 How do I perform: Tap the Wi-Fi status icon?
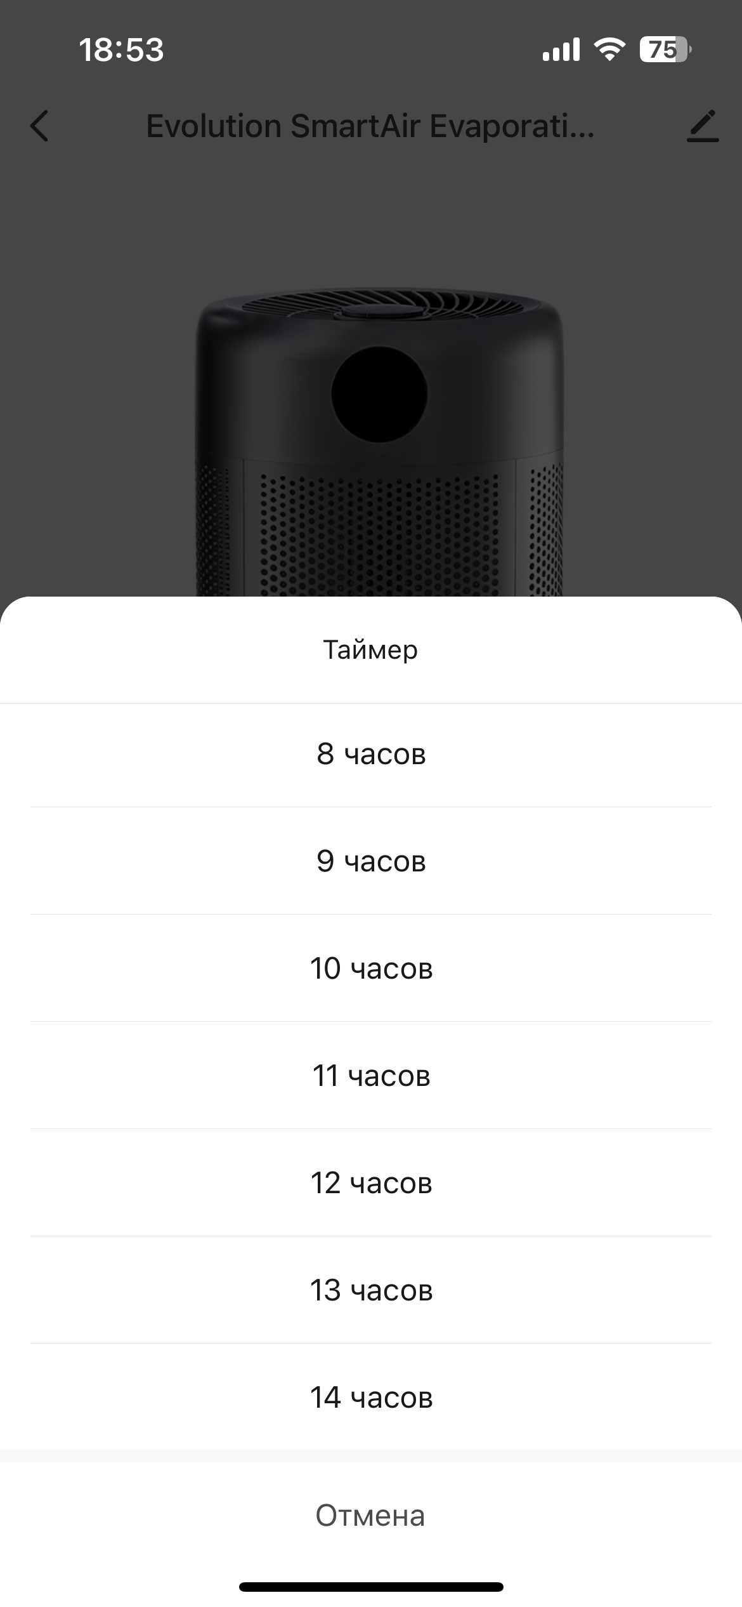[x=609, y=50]
